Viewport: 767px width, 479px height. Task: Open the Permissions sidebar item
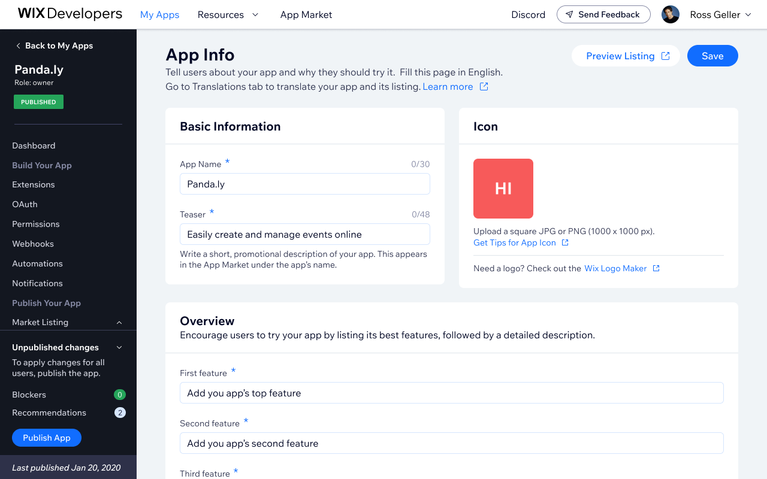coord(36,224)
